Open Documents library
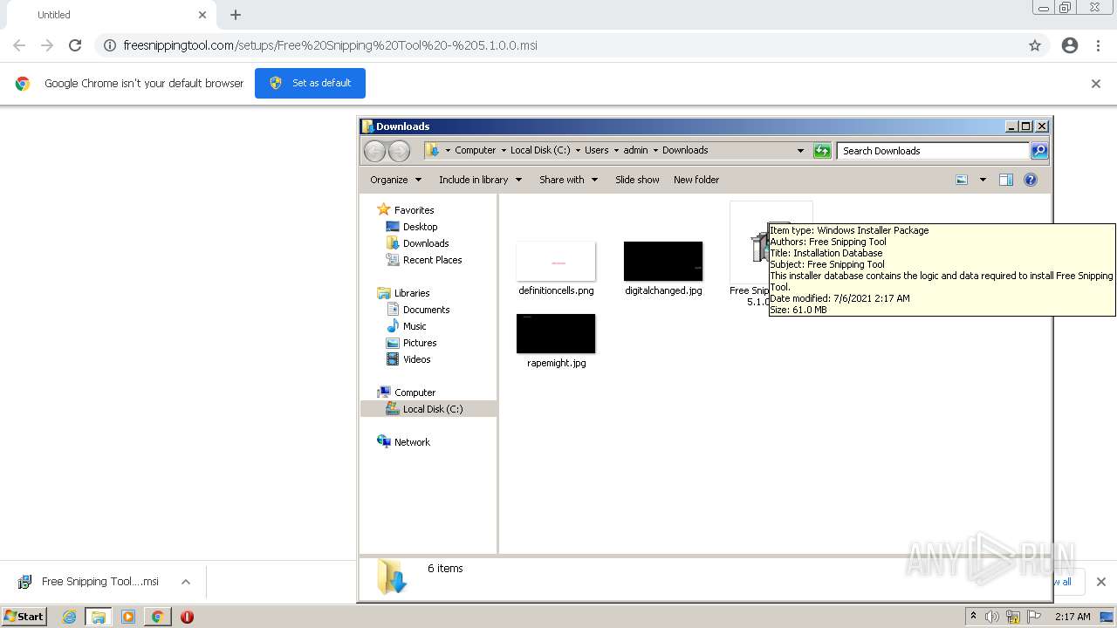1117x628 pixels. click(x=426, y=310)
